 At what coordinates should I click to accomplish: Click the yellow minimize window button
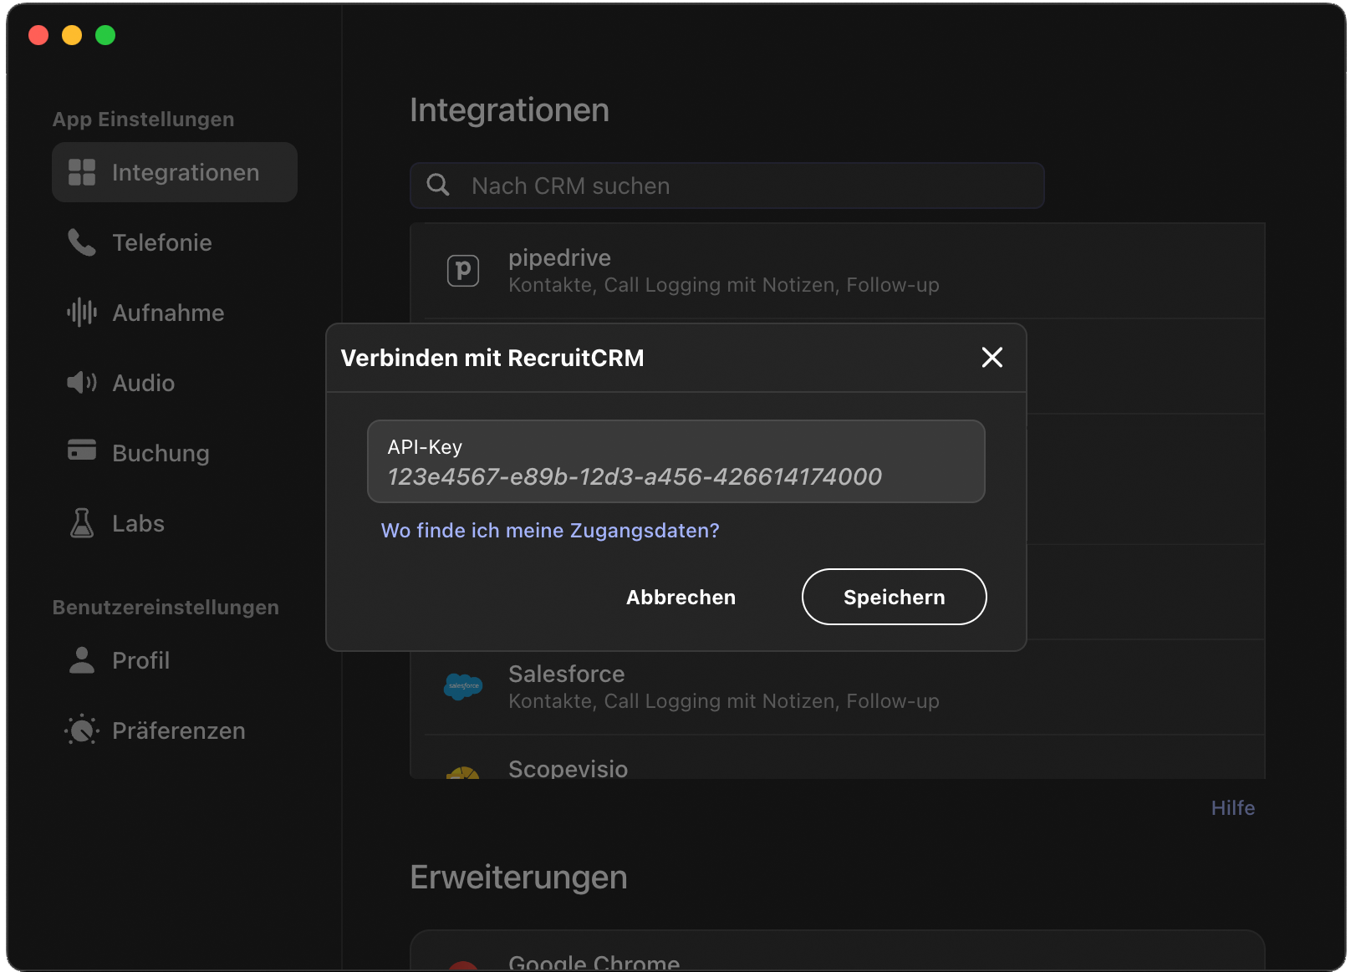(72, 35)
